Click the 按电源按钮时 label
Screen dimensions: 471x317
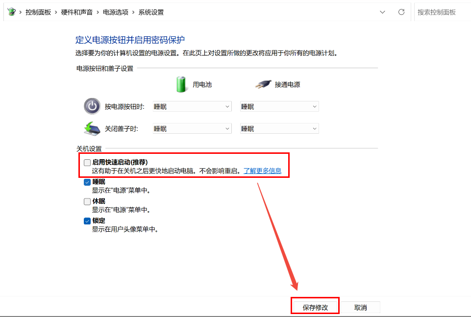(x=124, y=107)
